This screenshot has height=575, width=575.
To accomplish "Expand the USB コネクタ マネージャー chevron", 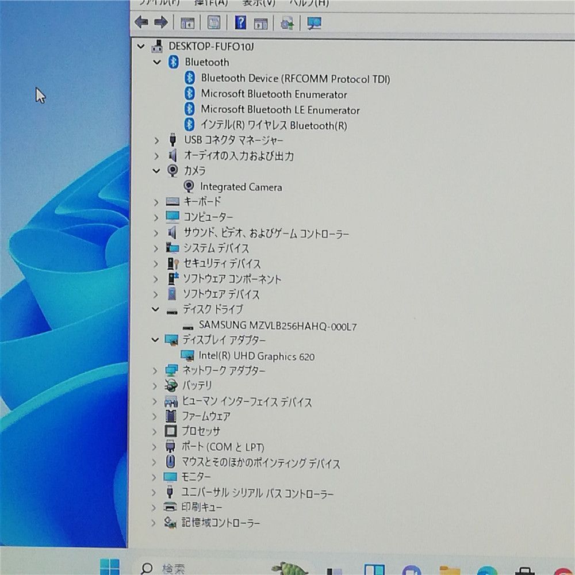I will click(156, 140).
